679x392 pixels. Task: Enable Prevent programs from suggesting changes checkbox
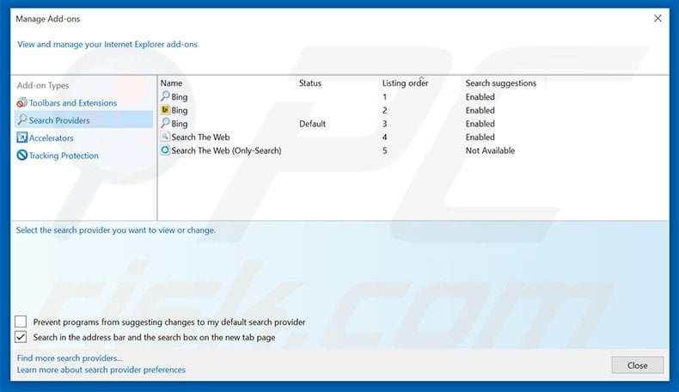click(21, 322)
